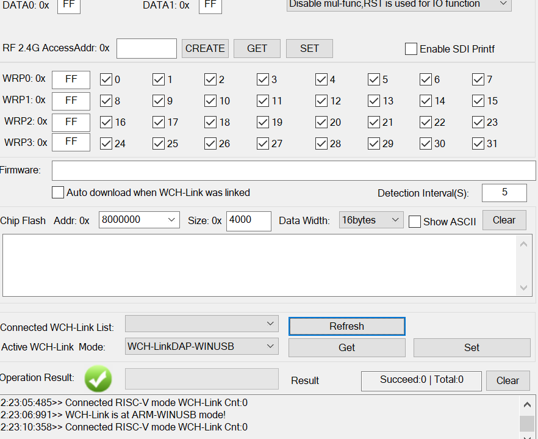Screen dimensions: 538x439
Task: Click the GET access address button
Action: pos(257,48)
